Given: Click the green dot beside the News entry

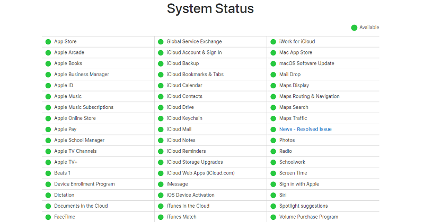Looking at the screenshot, I should [273, 129].
